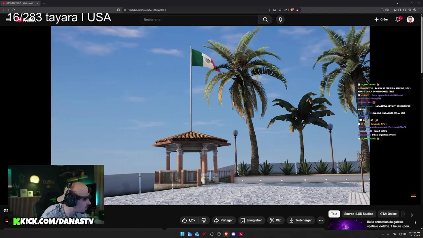
Task: Show hidden system tray icons chevron
Action: 383,234
